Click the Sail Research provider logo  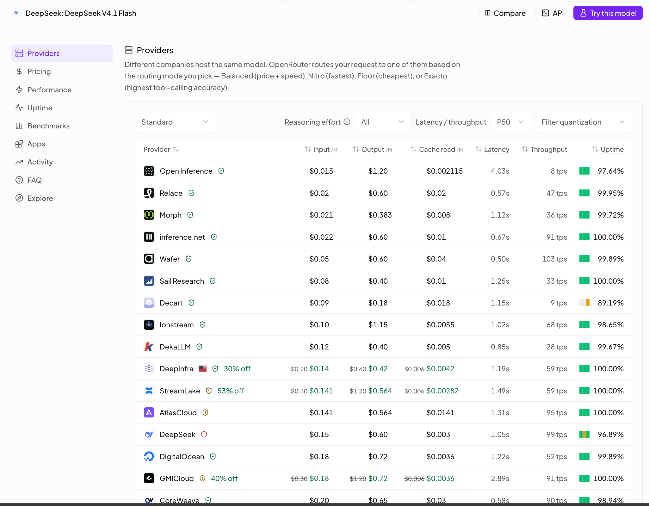149,281
